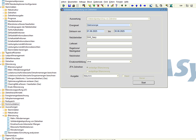196x140 pixels.
Task: Click the small download arrow toolbar icon
Action: pos(108,6)
